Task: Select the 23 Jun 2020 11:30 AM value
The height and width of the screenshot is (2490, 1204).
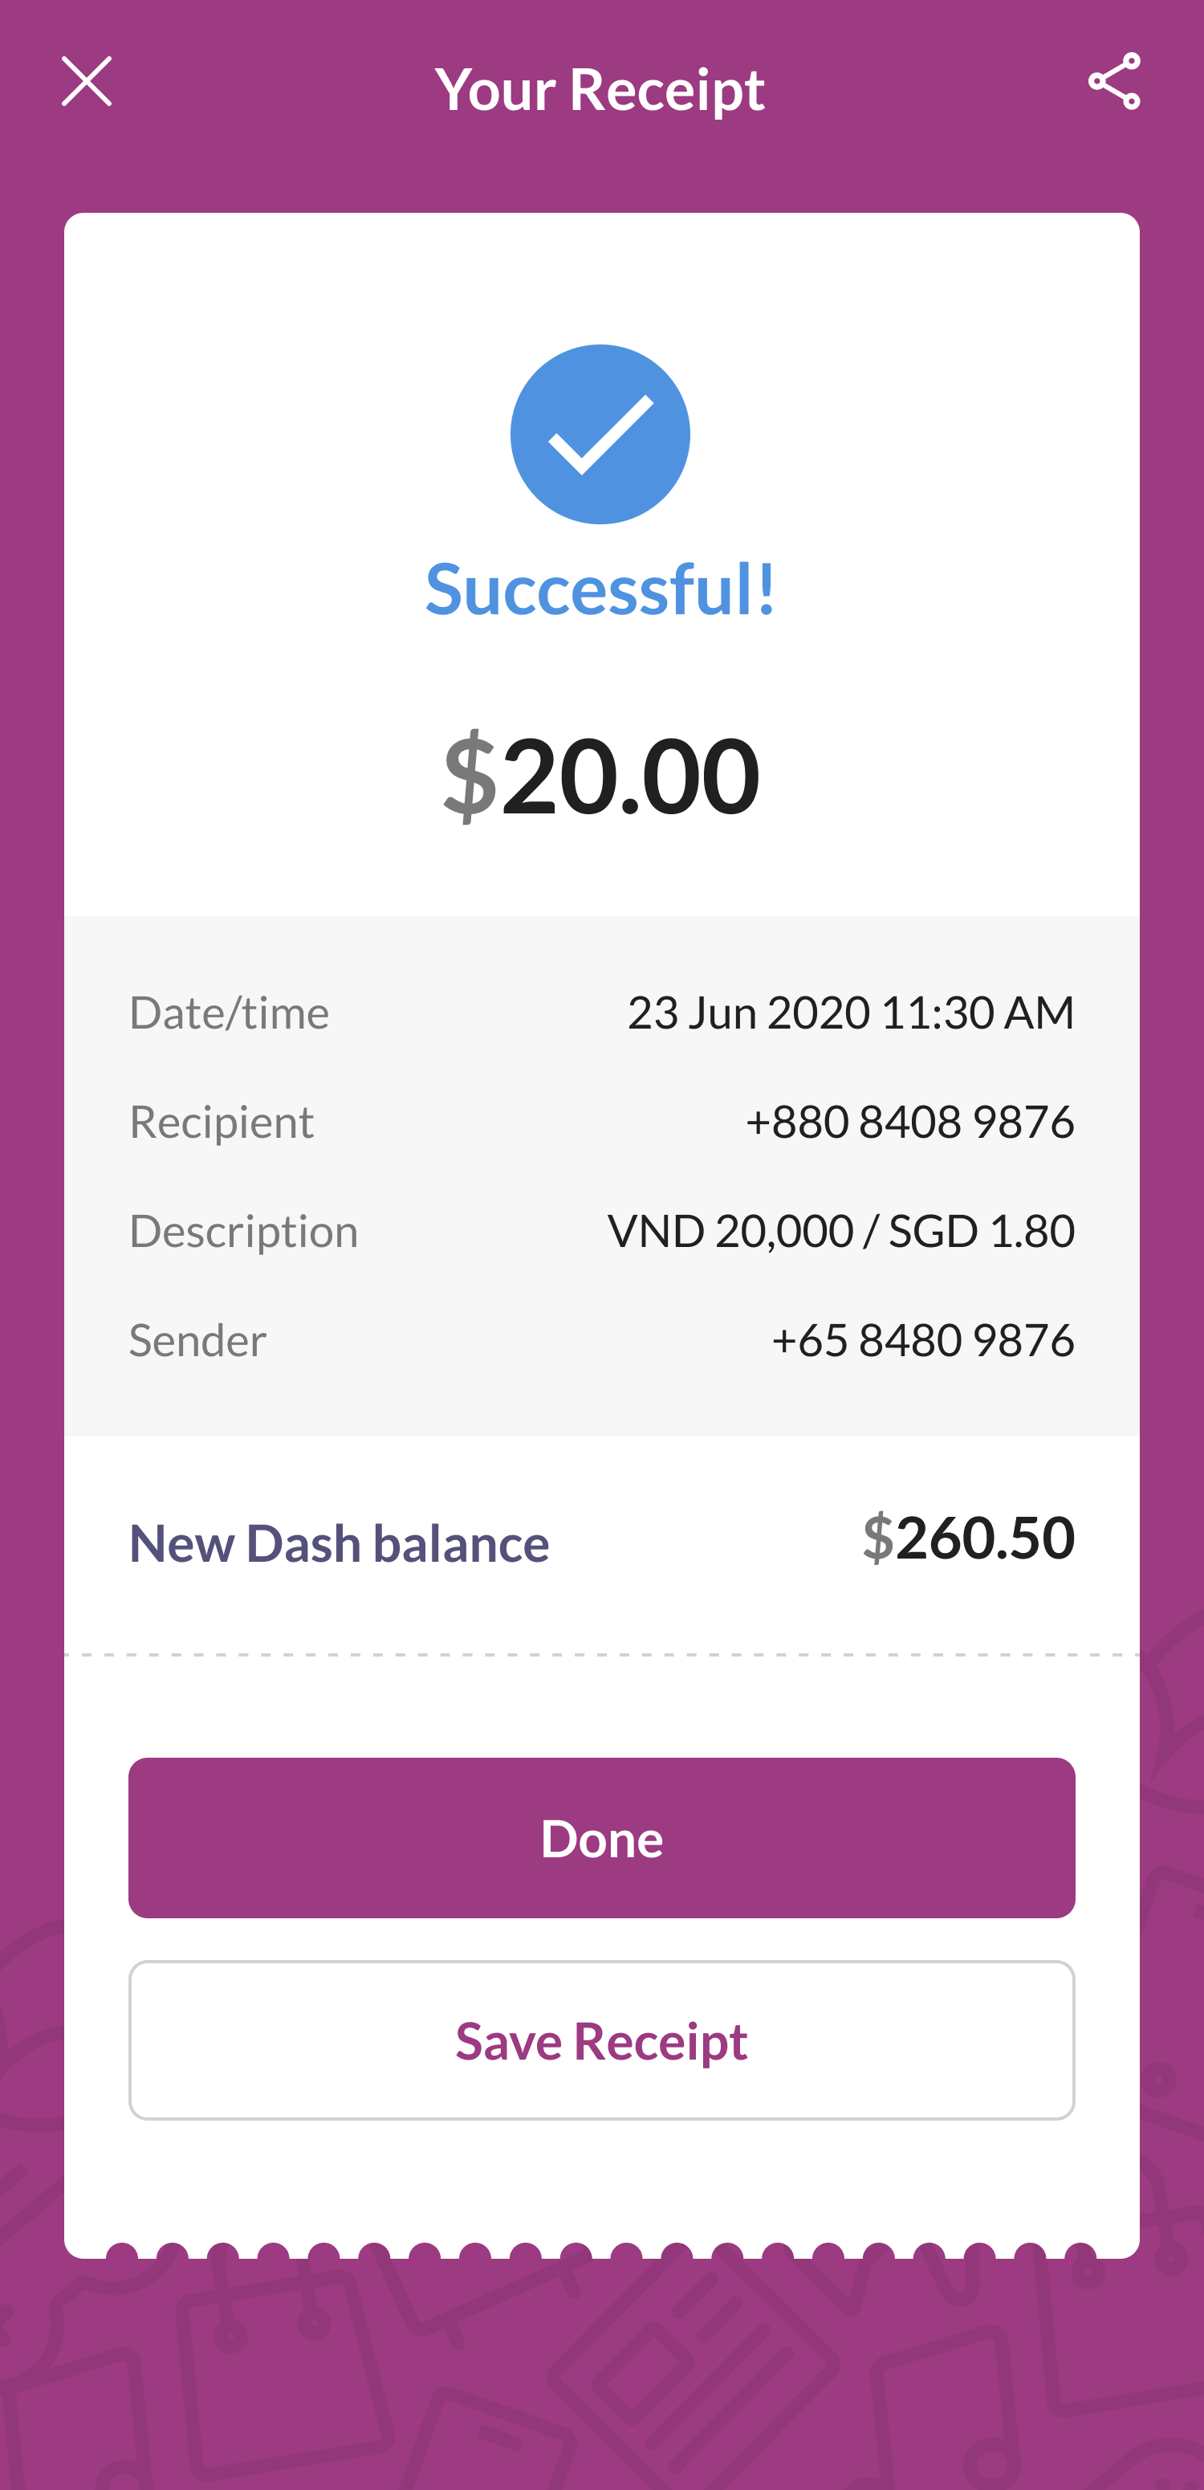Action: pos(850,1013)
